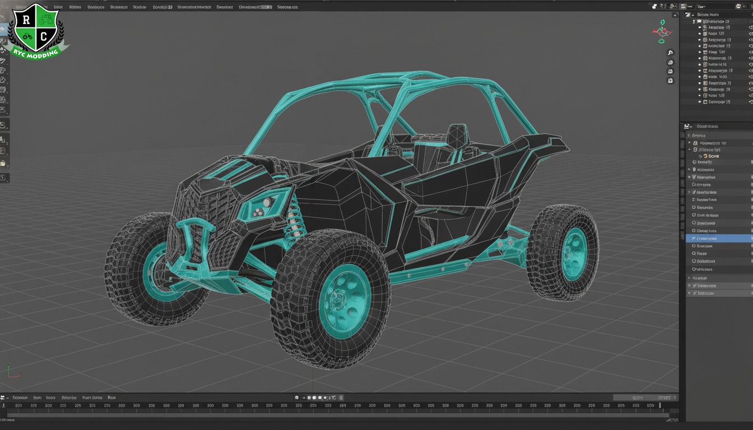This screenshot has width=753, height=430.
Task: Click the topmost round viewport navigation button
Action: coord(670,53)
